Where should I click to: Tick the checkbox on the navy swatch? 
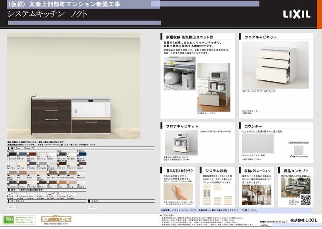click(x=78, y=153)
